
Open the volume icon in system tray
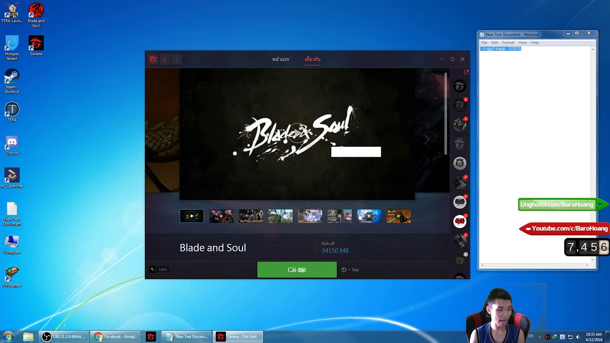click(x=578, y=337)
